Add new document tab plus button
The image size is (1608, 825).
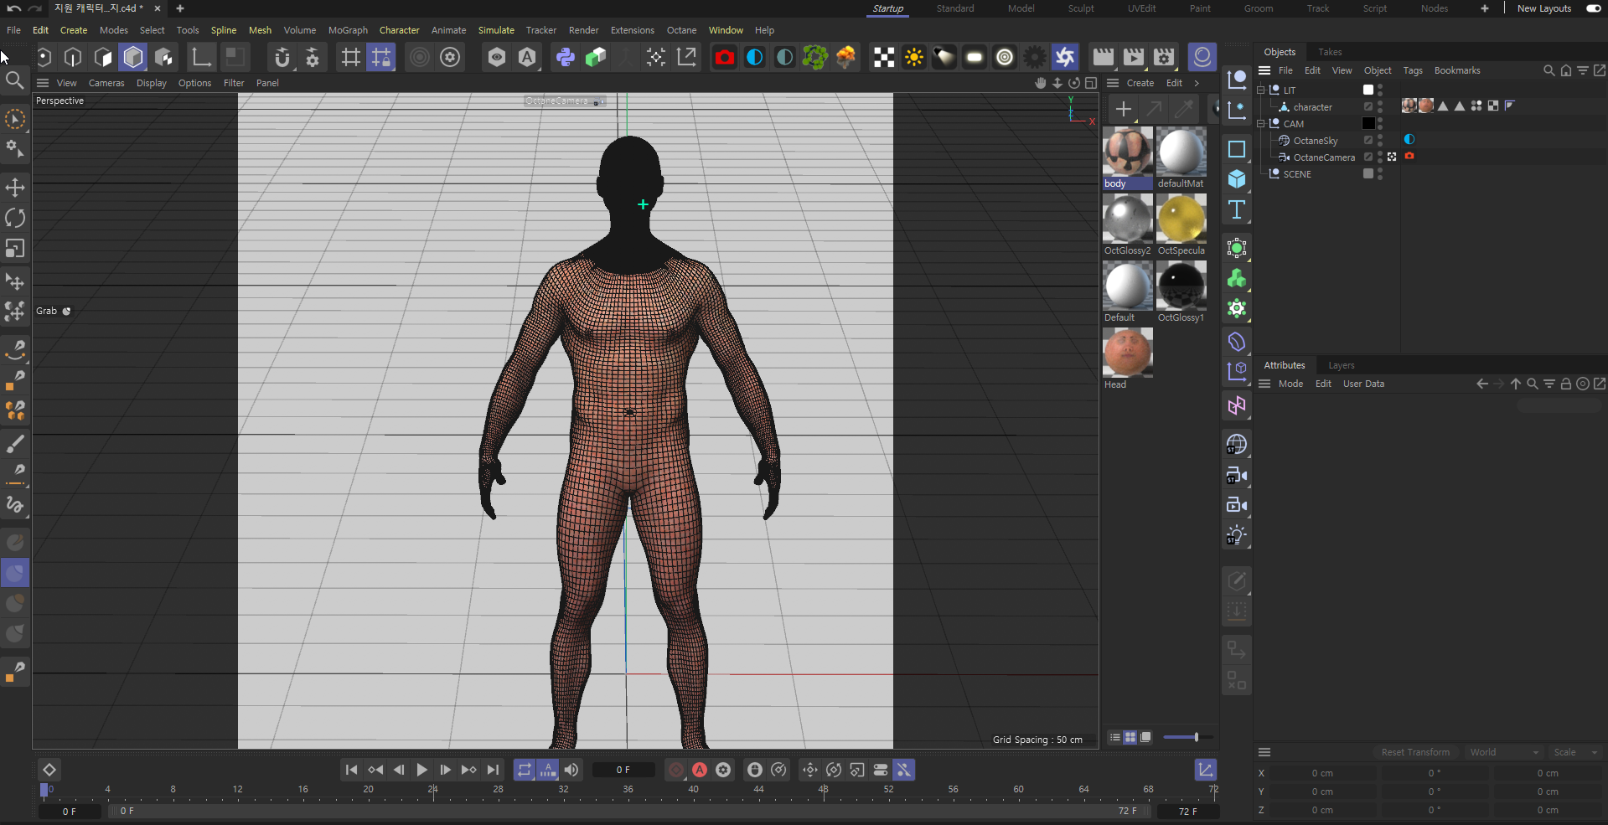pyautogui.click(x=179, y=8)
